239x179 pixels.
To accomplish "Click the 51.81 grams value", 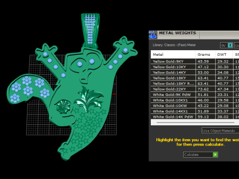I will [203, 94].
